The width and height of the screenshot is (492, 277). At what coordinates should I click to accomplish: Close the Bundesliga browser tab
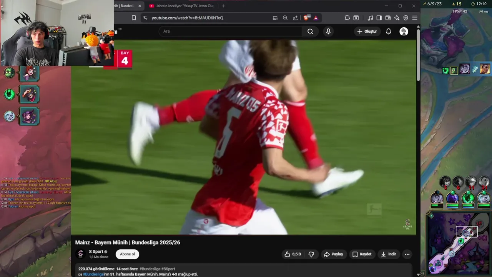tap(140, 6)
